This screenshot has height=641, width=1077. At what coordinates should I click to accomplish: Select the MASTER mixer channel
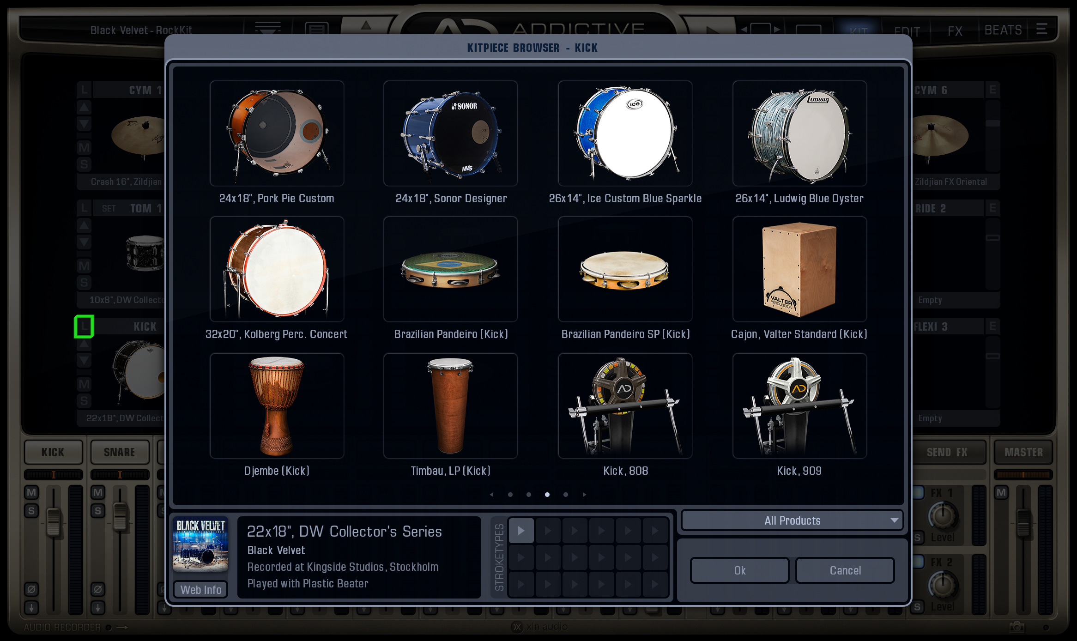pos(1023,452)
